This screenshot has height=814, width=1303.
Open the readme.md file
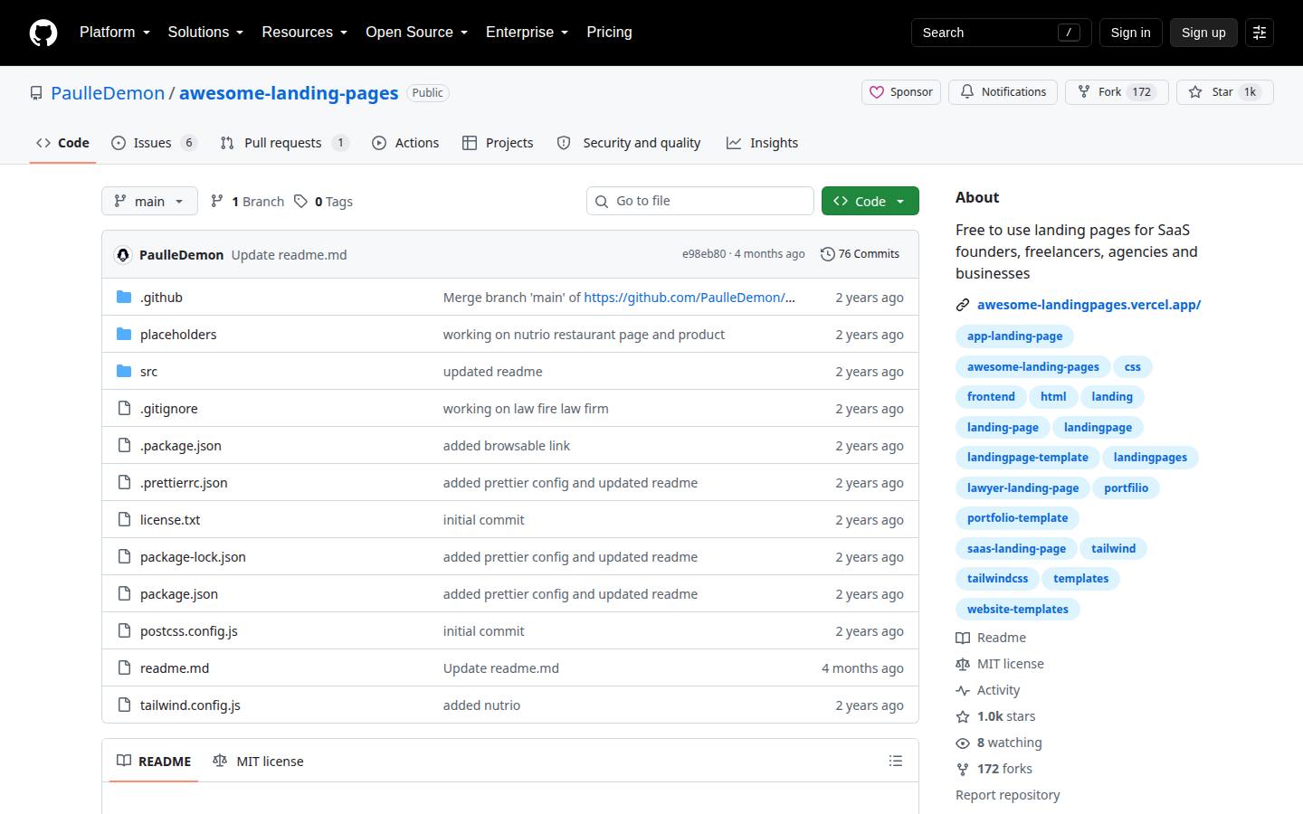[175, 668]
